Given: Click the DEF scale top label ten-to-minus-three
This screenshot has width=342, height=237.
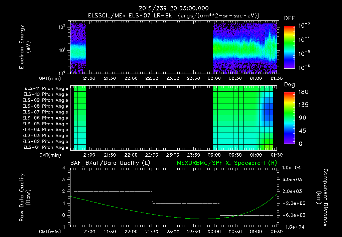Looking at the screenshot, I should click(x=304, y=25).
